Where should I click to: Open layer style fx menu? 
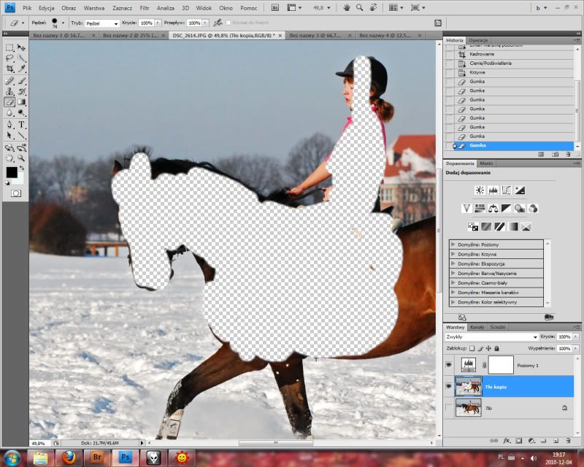506,441
